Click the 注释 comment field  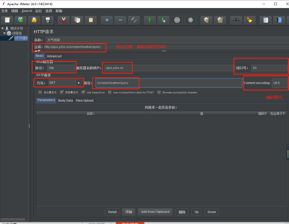(166, 47)
